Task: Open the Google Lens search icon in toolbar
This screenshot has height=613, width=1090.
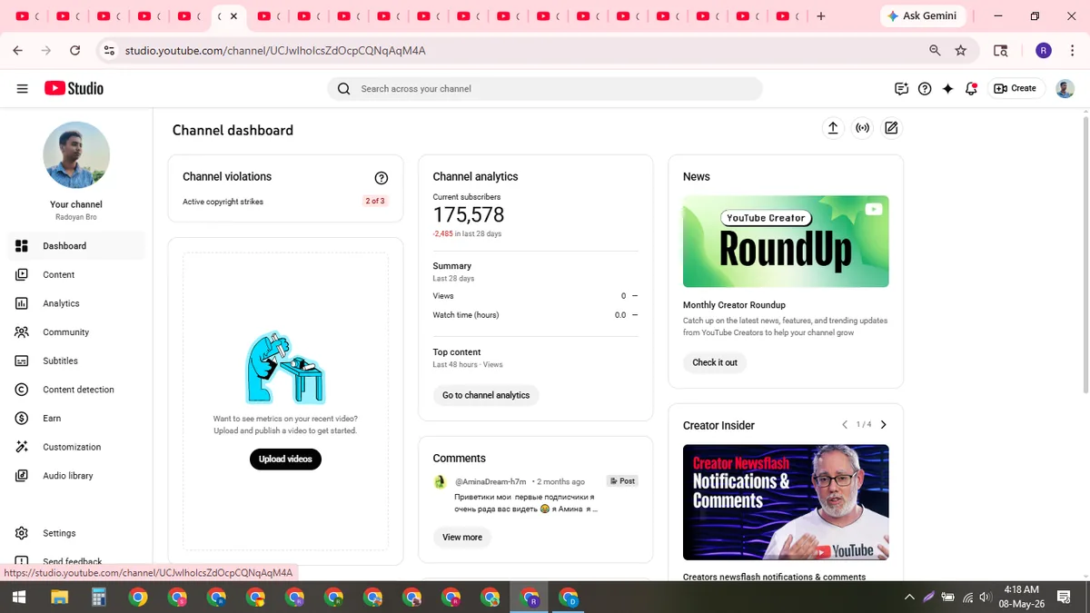Action: (1000, 51)
